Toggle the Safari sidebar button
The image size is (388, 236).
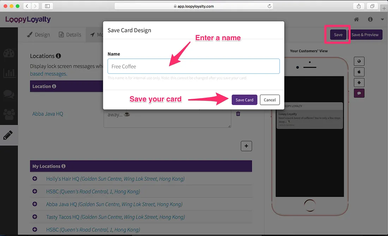tap(47, 6)
